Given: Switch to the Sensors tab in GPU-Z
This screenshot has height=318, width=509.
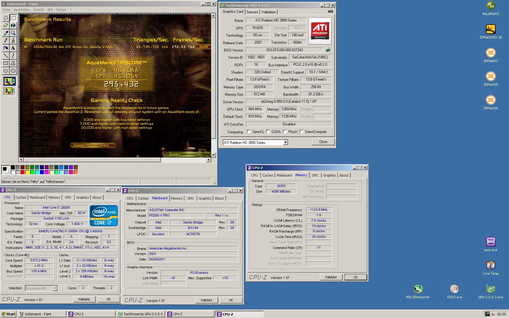Looking at the screenshot, I should click(x=252, y=12).
